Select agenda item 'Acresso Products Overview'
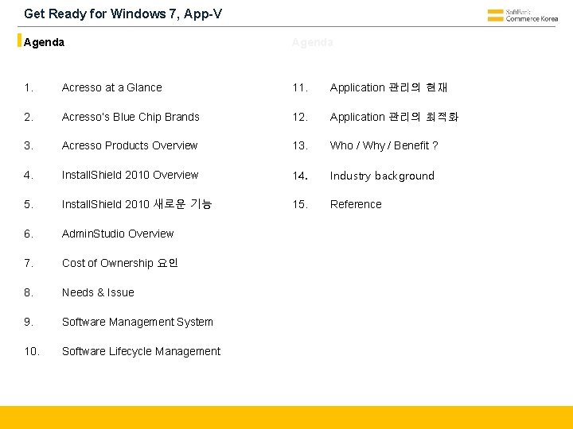The image size is (573, 429). 130,145
